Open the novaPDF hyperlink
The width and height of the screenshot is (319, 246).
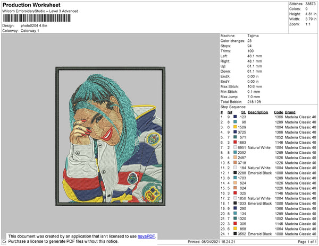tap(146, 236)
